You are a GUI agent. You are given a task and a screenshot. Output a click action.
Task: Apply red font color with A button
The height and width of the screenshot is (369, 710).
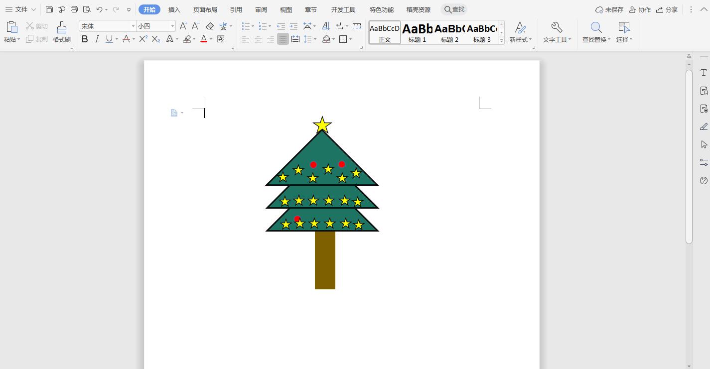203,39
